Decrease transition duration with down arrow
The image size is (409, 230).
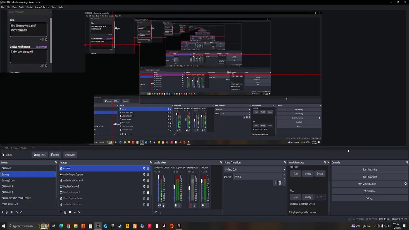coord(284,178)
